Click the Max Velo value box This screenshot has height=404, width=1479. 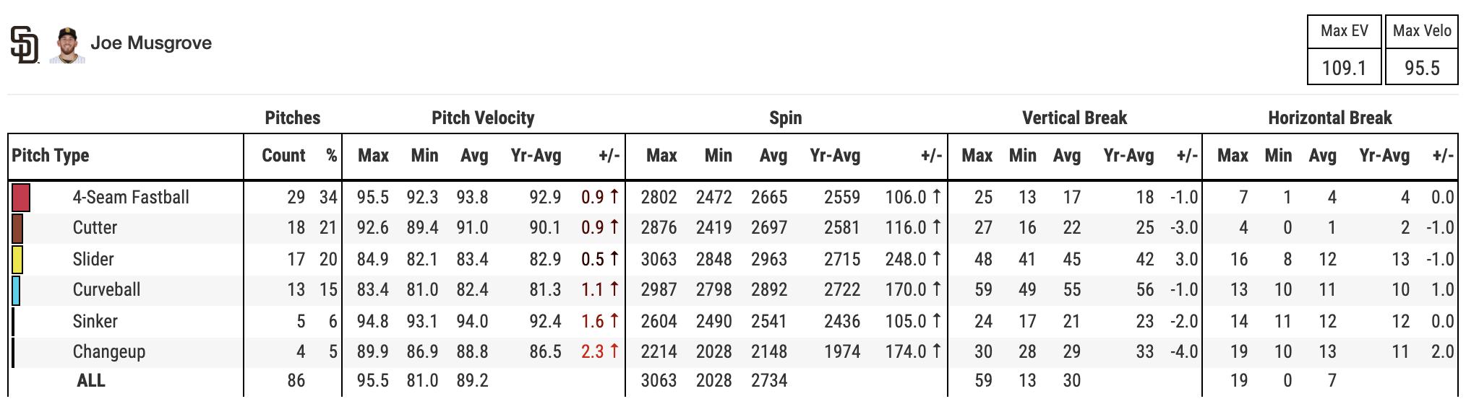[1422, 68]
